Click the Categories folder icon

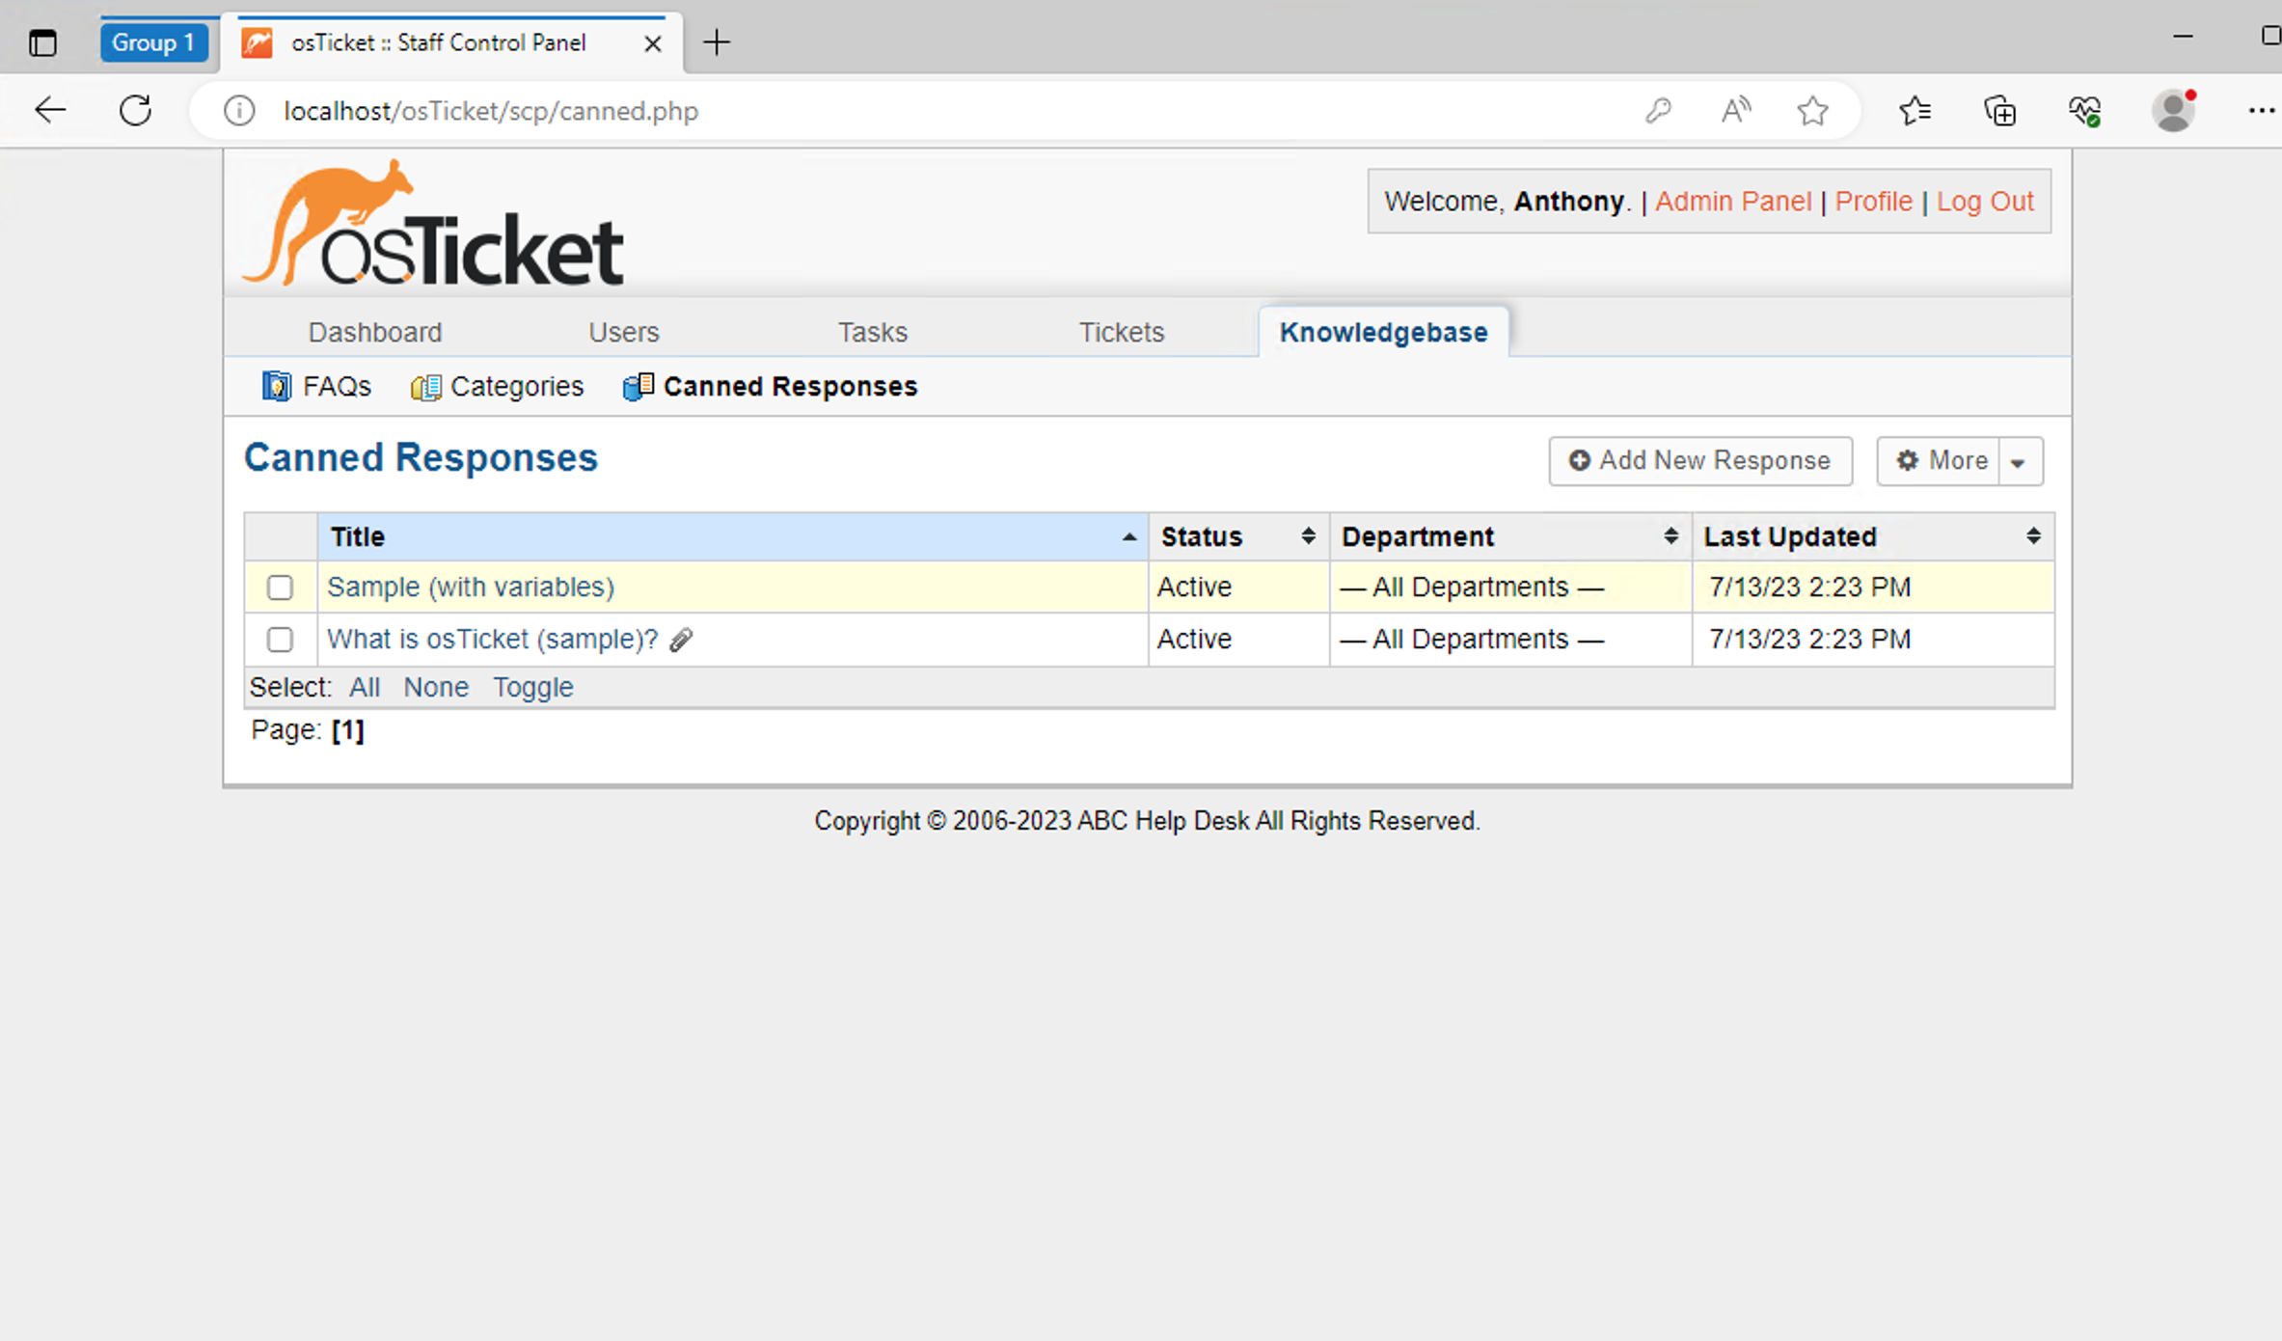[425, 387]
